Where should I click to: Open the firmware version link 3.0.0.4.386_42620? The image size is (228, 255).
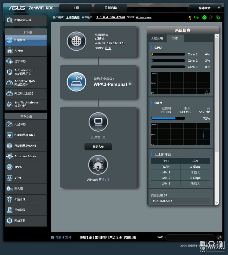click(x=111, y=17)
